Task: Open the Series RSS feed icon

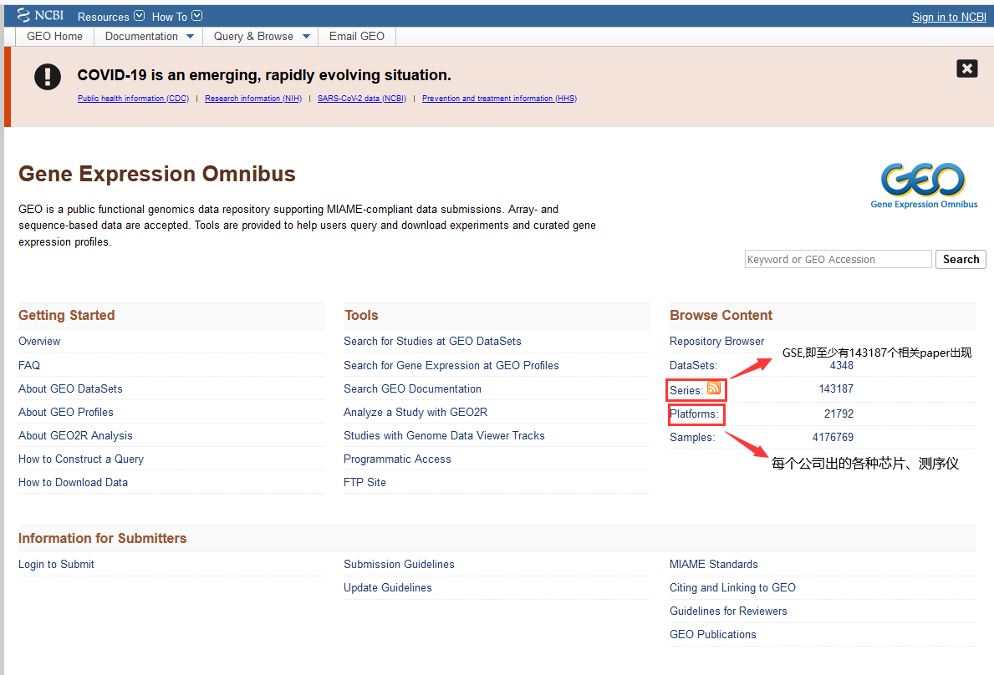Action: pos(714,388)
